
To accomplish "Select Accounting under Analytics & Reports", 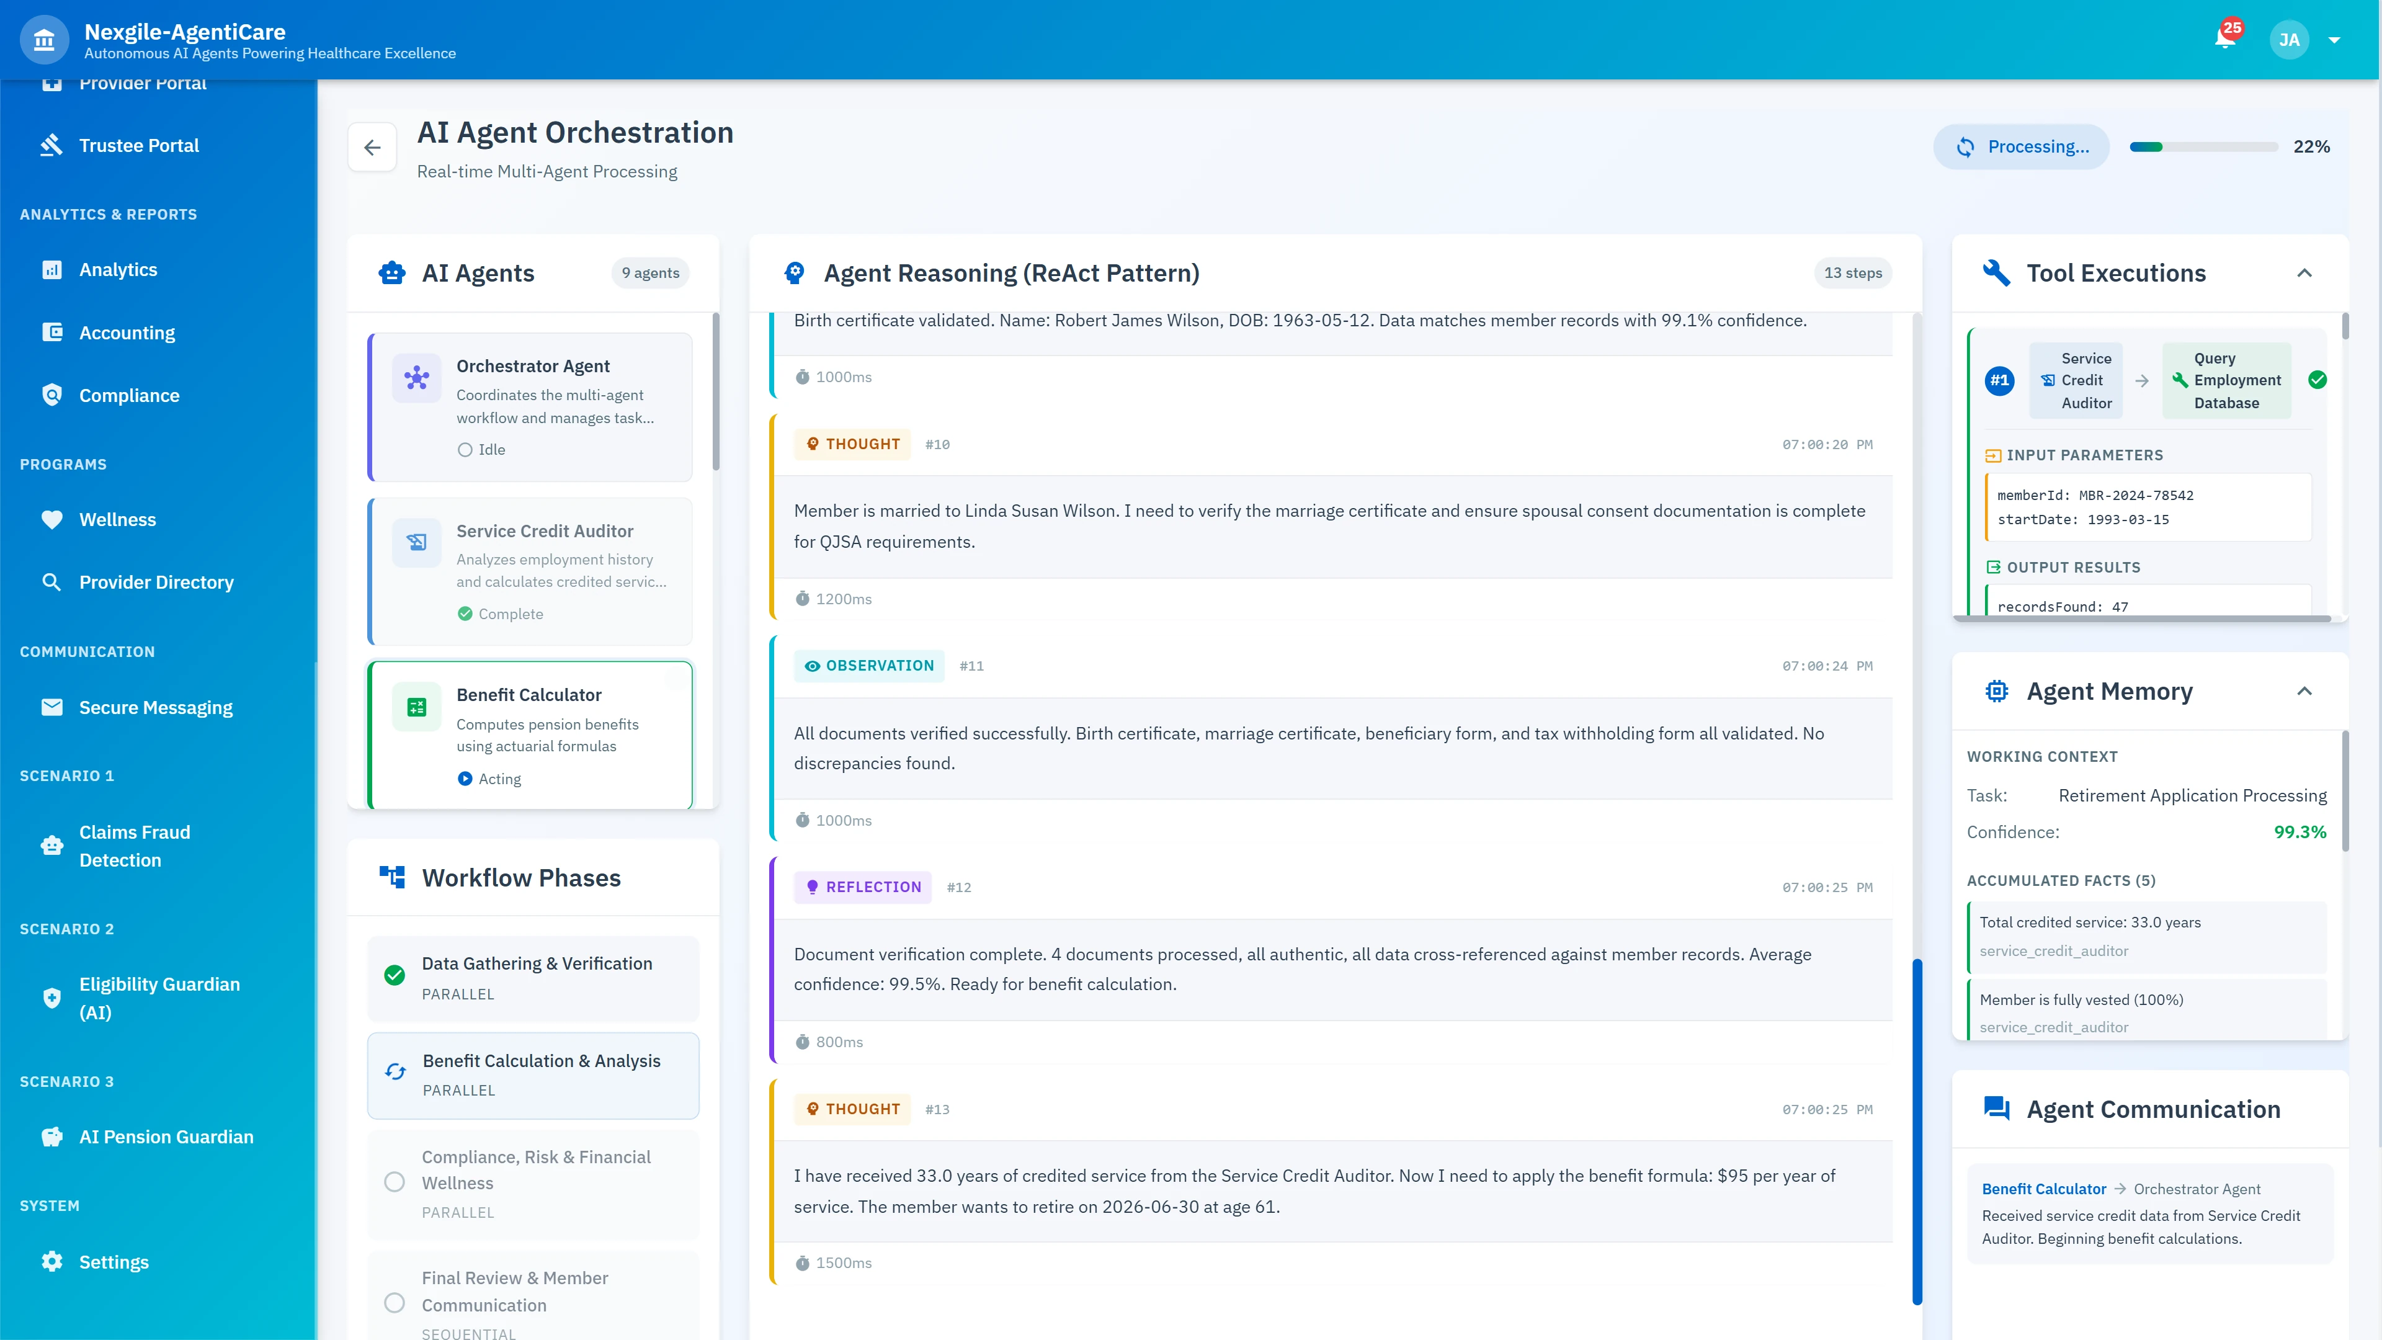I will pyautogui.click(x=127, y=332).
